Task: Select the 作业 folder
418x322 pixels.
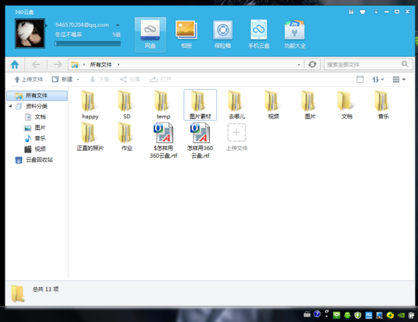Action: point(127,137)
